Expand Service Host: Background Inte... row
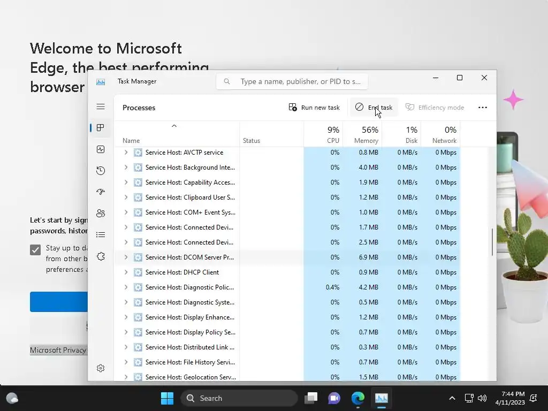Image resolution: width=548 pixels, height=411 pixels. [x=126, y=168]
